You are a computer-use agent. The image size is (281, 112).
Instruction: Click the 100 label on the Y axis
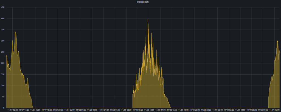[x=3, y=86]
